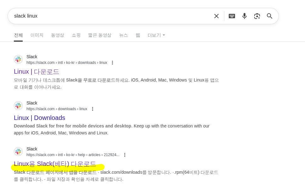Click URL 'https://slack.com › intl › ko-kr › downloads › linux'
The height and width of the screenshot is (192, 305).
coord(67,63)
